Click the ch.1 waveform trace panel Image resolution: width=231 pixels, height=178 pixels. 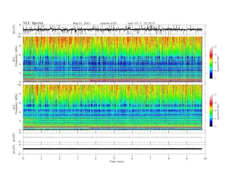pyautogui.click(x=115, y=29)
